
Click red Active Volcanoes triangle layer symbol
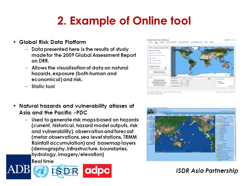pos(223,124)
